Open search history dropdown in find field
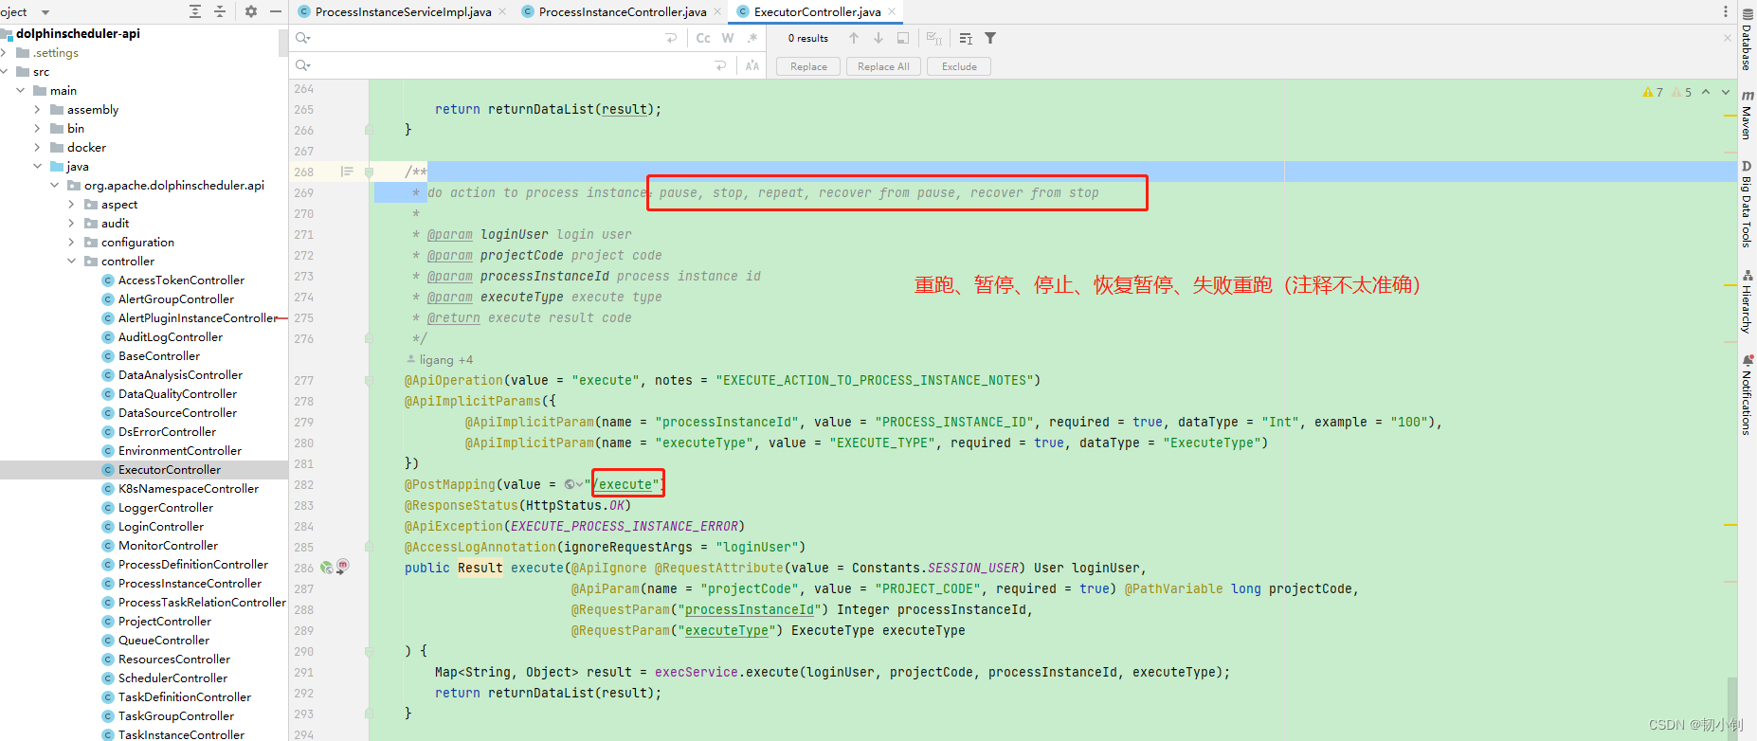Screen dimensions: 1757x741 (x=303, y=38)
